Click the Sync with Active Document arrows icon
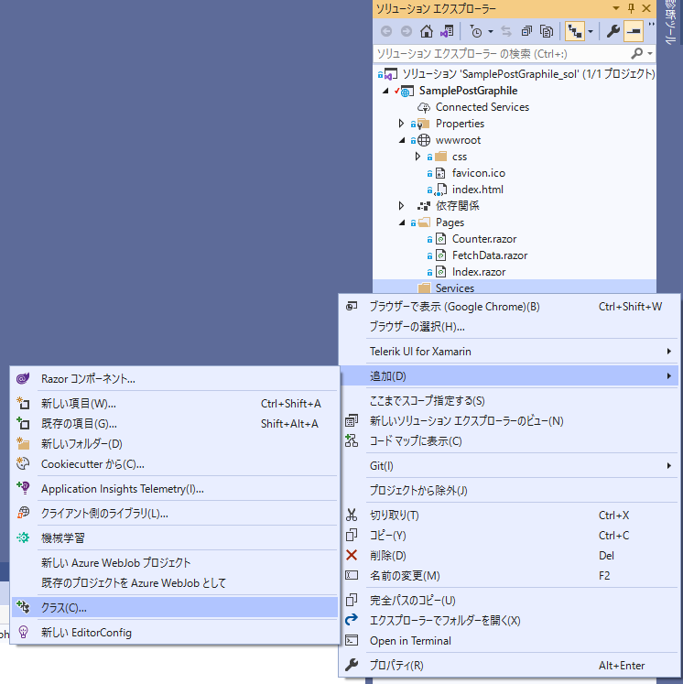The image size is (683, 684). pyautogui.click(x=506, y=31)
